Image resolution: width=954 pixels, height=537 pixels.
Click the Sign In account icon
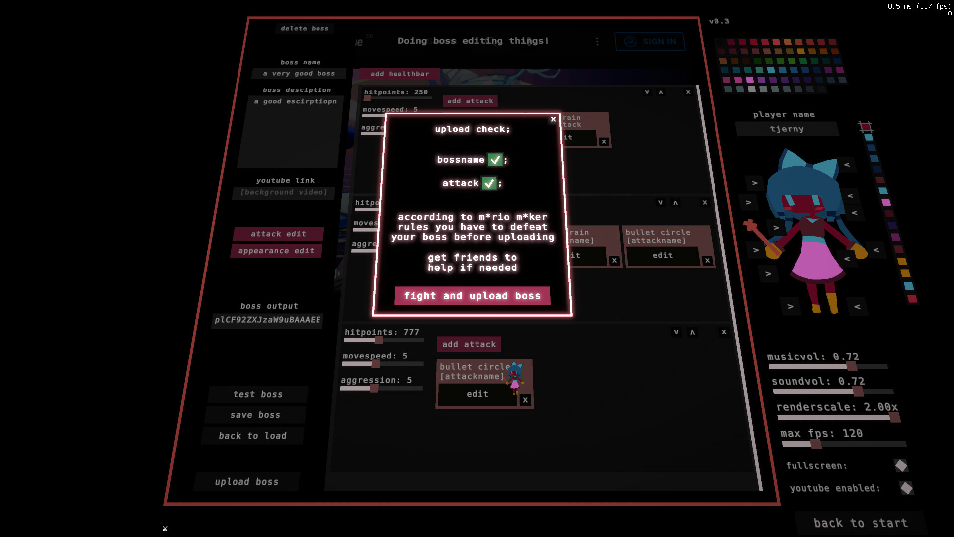631,42
